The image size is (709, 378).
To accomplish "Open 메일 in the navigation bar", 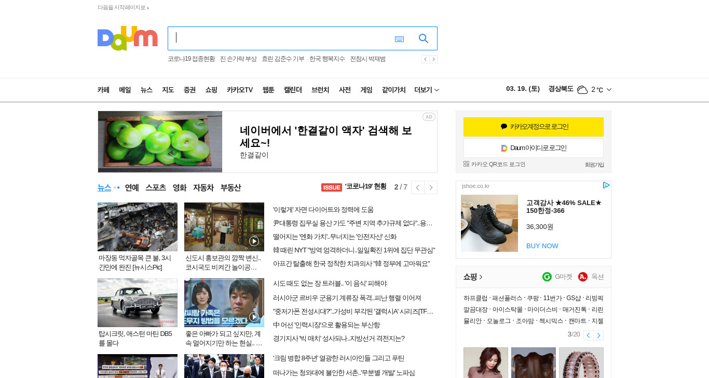I will (x=125, y=90).
